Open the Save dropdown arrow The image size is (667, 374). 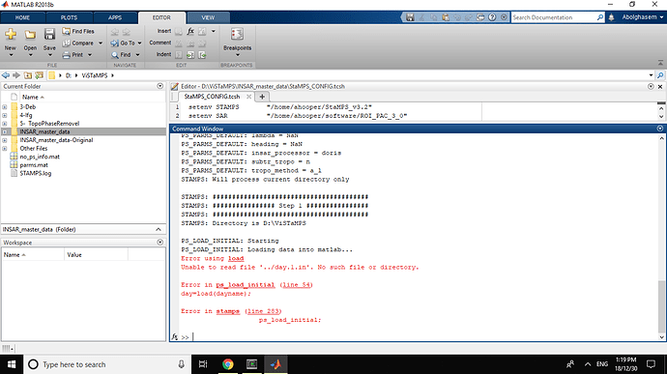[49, 55]
